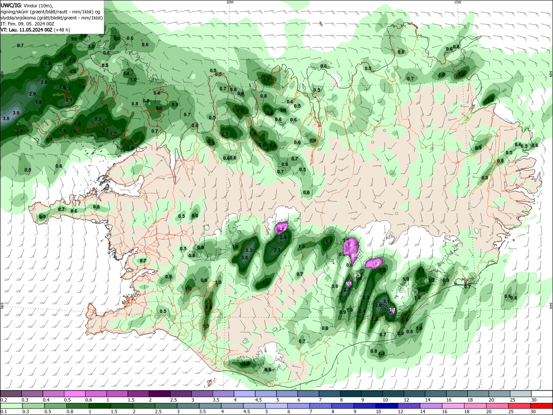
Task: Click the light pink rain swatch labeled 16
Action: 454,405
